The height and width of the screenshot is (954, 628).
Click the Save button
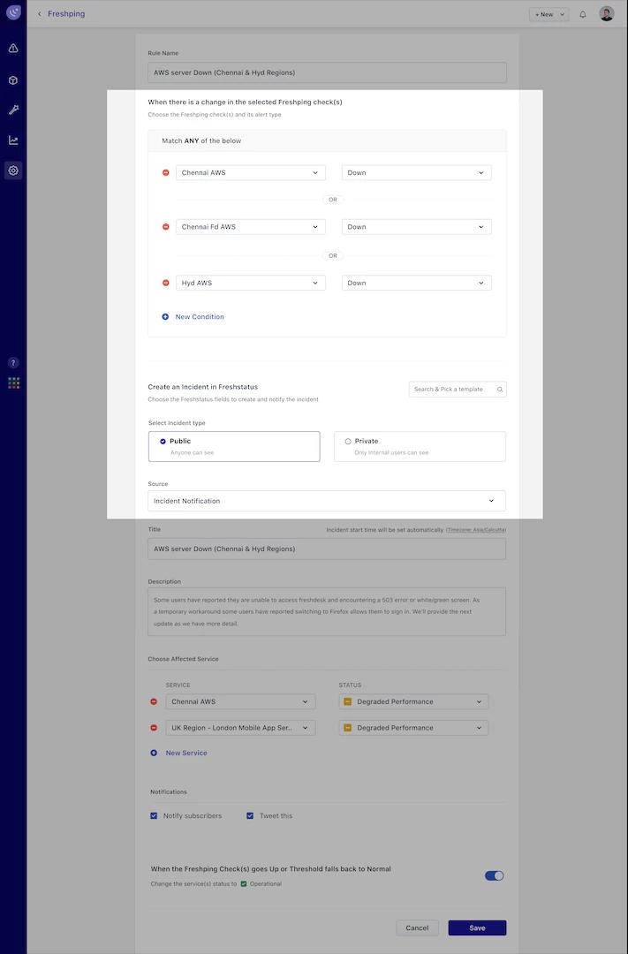point(477,927)
